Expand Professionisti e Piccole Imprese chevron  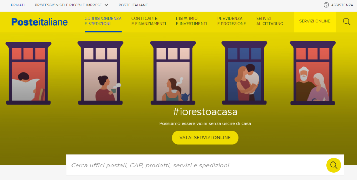coord(106,5)
